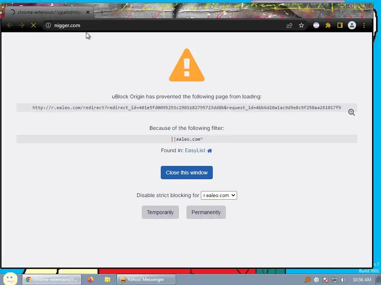Click the Show desktop strip

coord(378,280)
